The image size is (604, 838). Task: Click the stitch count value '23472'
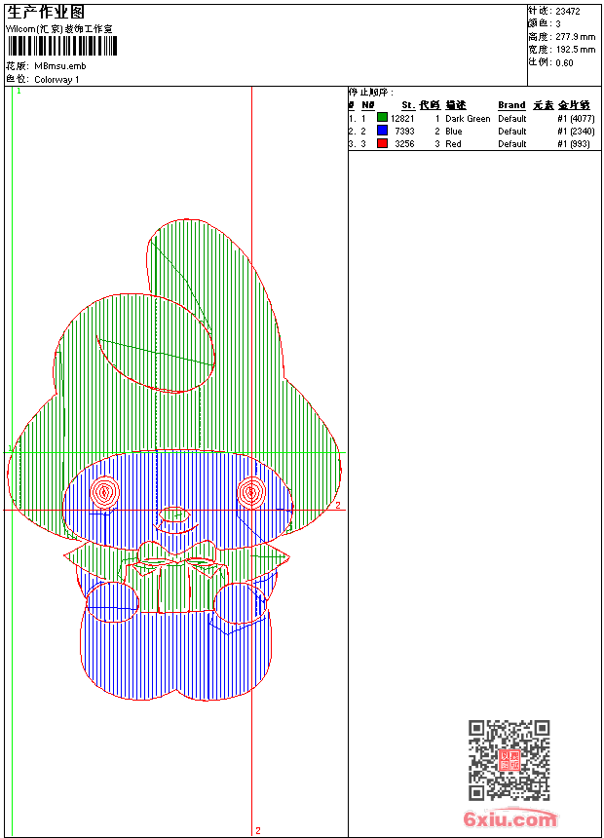pyautogui.click(x=568, y=12)
